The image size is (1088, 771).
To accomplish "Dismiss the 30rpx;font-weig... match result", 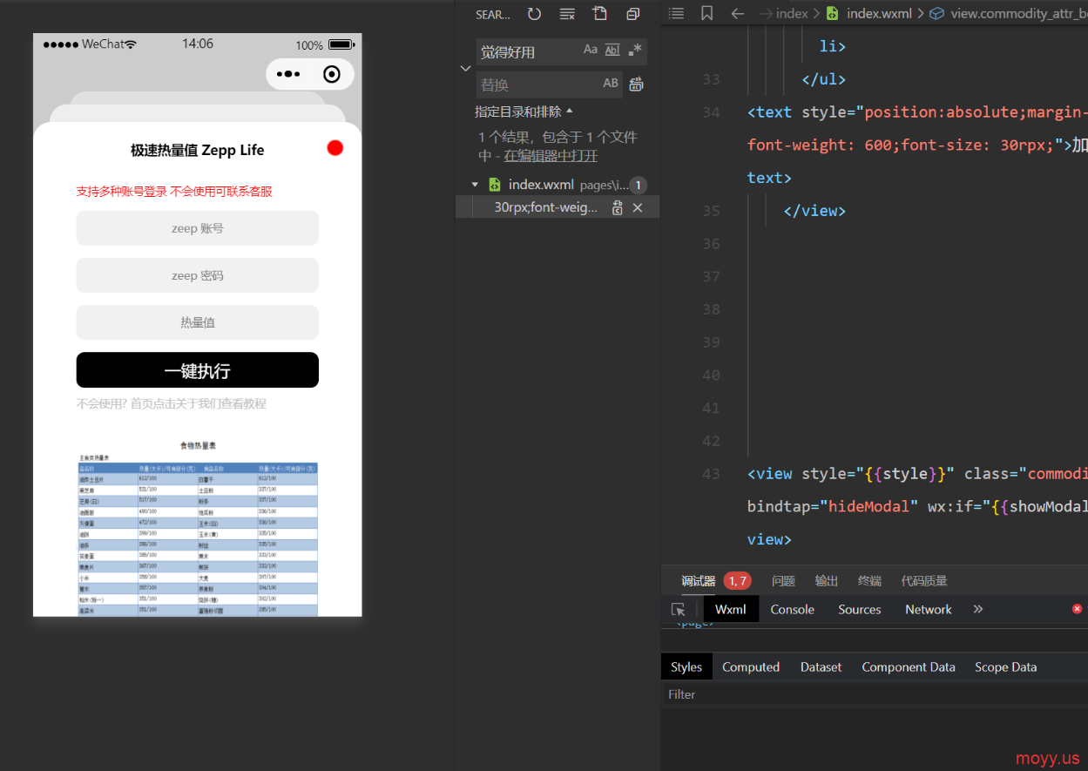I will point(638,207).
